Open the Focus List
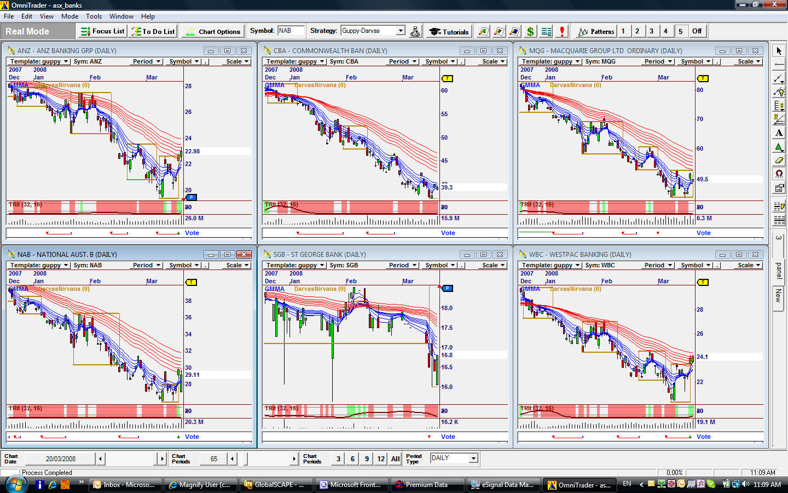Viewport: 788px width, 493px height. point(103,31)
